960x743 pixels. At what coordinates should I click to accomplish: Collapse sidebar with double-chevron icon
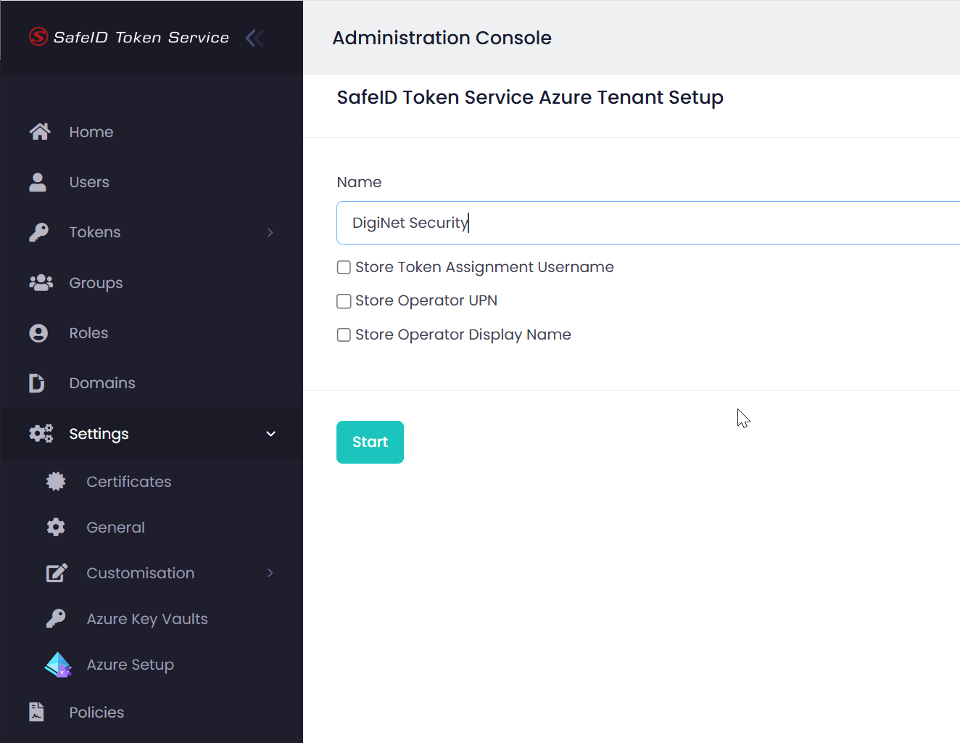coord(255,38)
